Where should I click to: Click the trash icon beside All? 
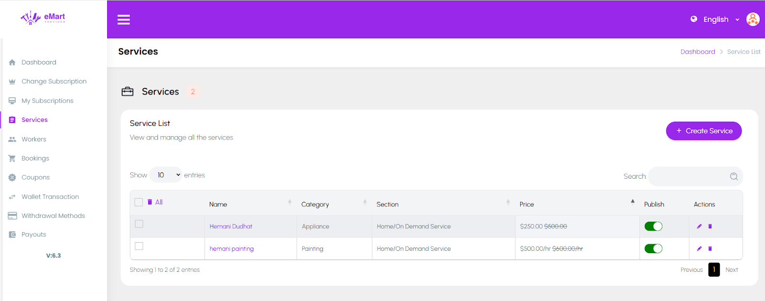[150, 202]
